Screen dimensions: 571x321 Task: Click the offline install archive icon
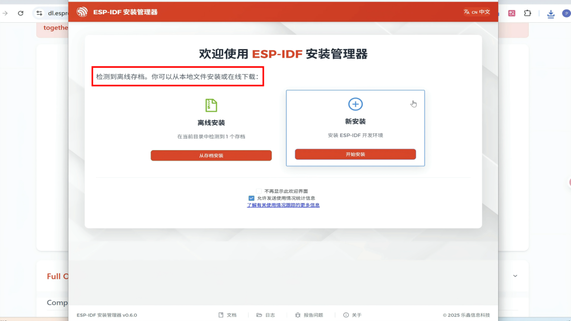(211, 105)
